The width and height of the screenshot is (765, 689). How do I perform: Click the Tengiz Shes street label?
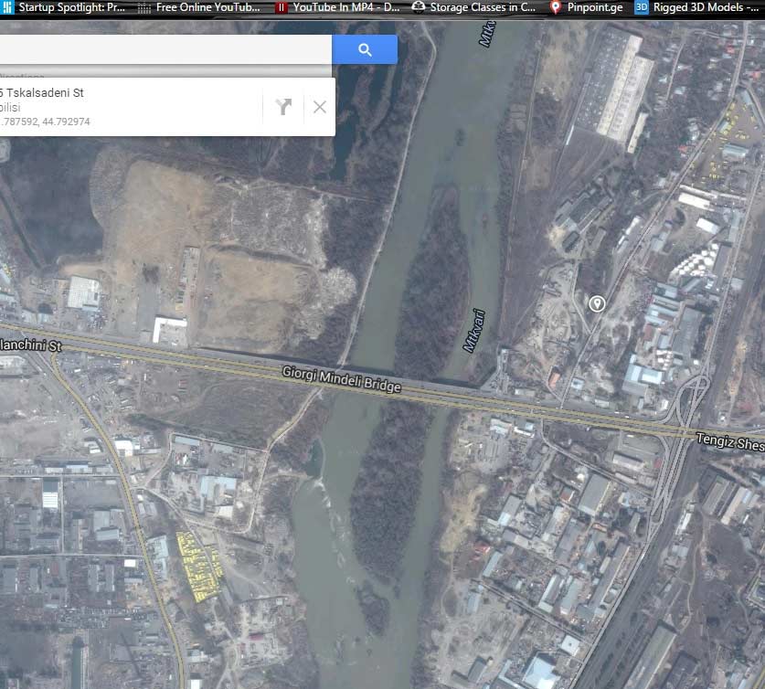pos(730,441)
